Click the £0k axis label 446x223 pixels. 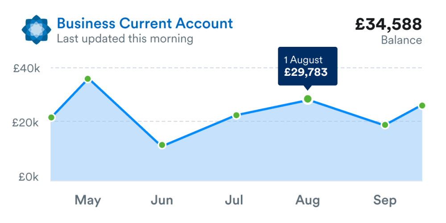click(x=29, y=177)
